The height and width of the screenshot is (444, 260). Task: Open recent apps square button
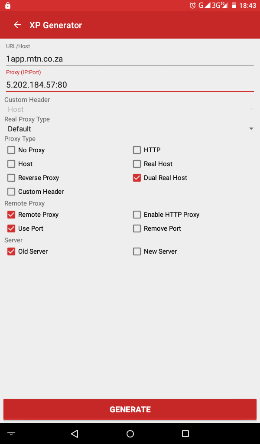point(185,434)
